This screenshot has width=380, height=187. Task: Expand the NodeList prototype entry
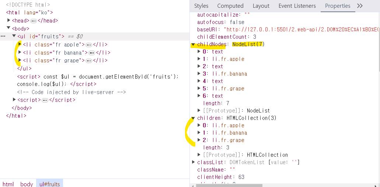click(x=199, y=110)
